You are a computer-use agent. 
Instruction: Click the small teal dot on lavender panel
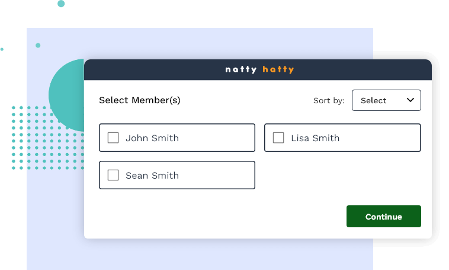click(38, 45)
